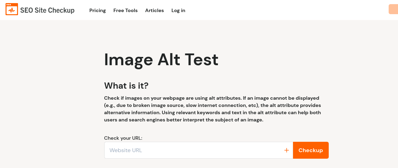Open the Pricing page

pyautogui.click(x=97, y=10)
